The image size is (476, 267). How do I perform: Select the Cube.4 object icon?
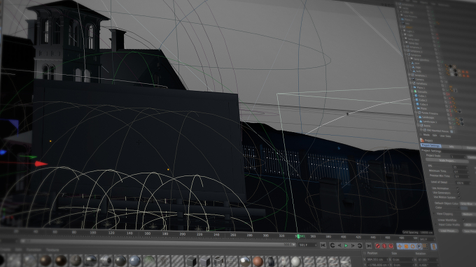click(x=418, y=104)
